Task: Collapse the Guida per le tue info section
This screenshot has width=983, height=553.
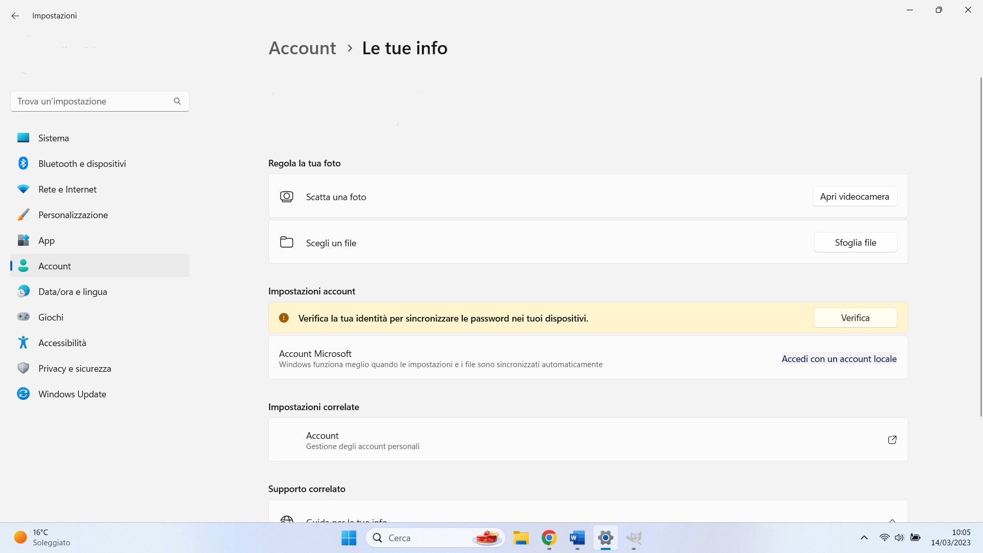Action: [x=892, y=520]
